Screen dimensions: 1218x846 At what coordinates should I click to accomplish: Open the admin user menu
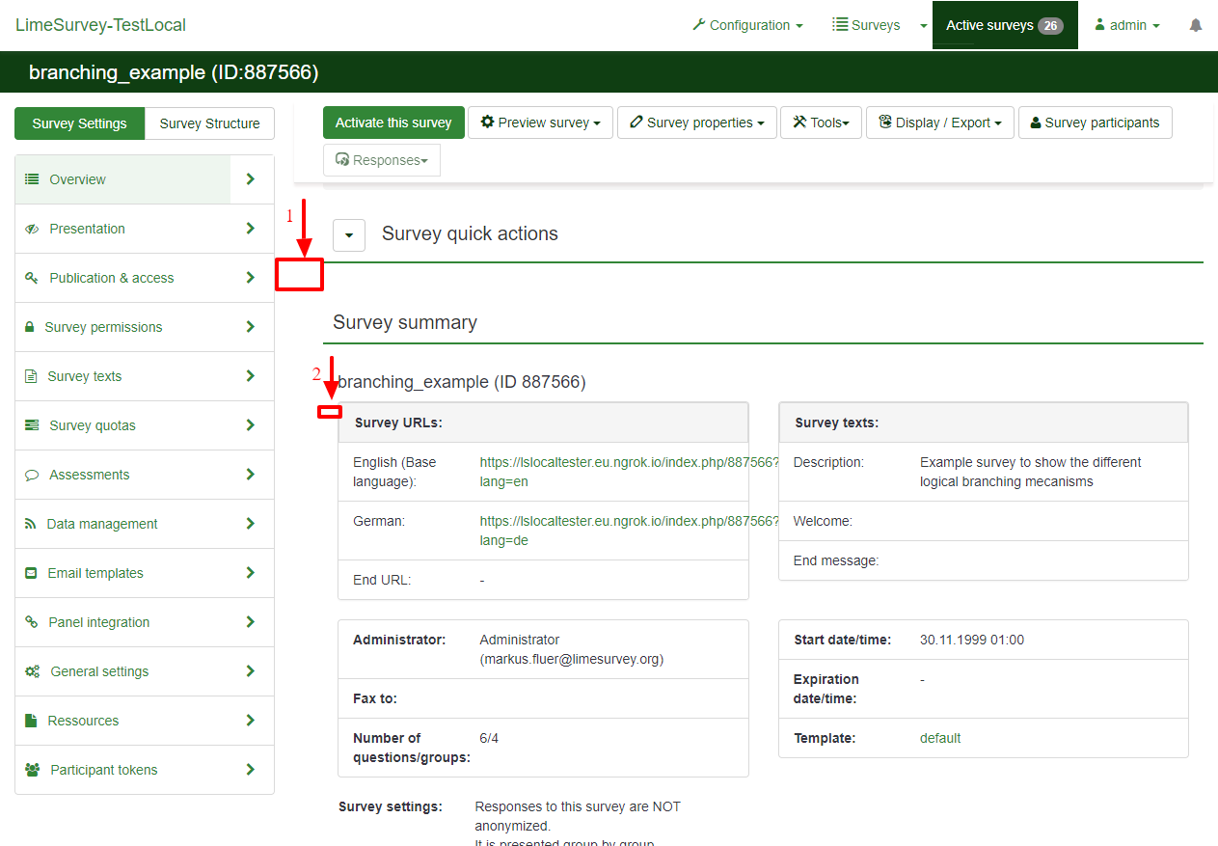(x=1126, y=26)
